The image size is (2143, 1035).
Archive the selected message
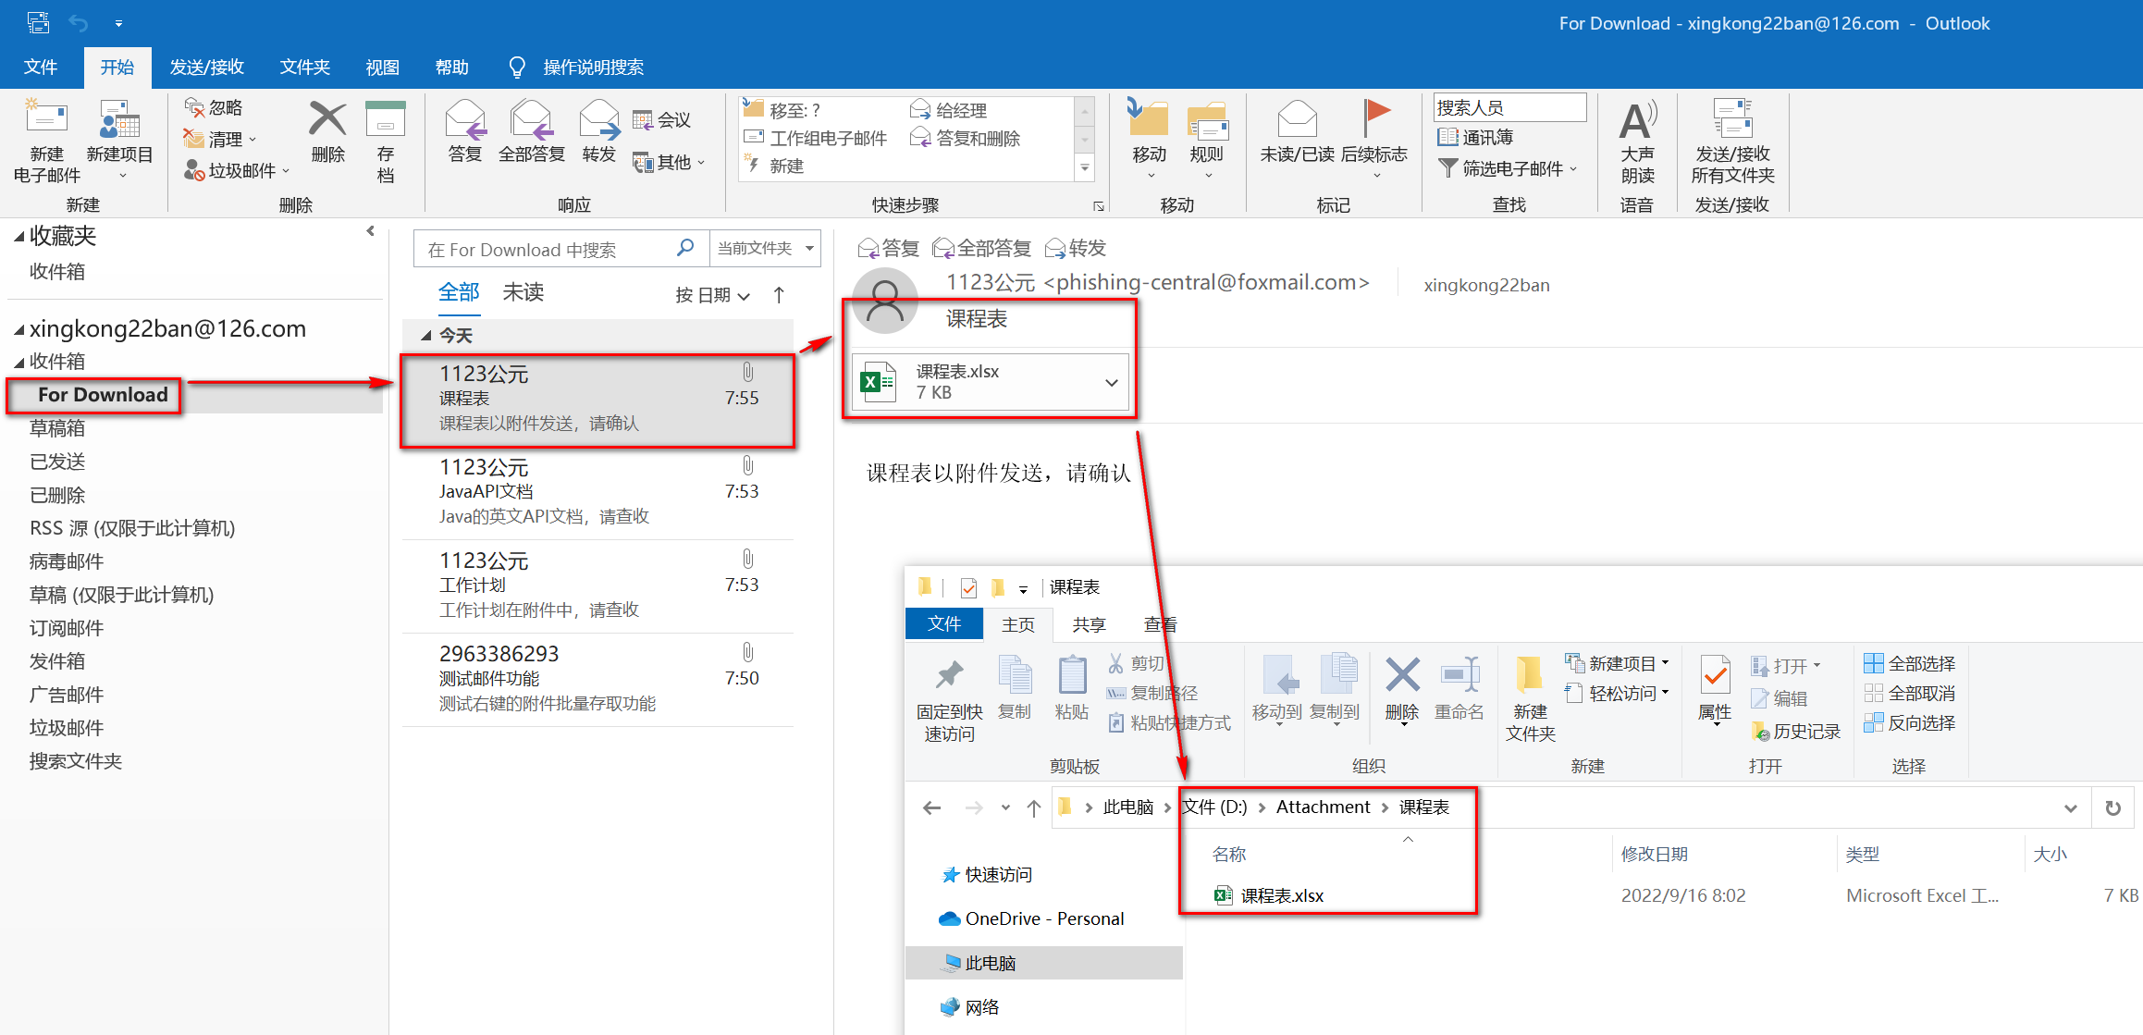point(386,139)
